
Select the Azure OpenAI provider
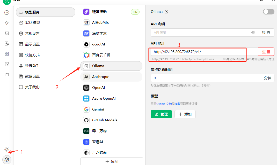pyautogui.click(x=111, y=98)
